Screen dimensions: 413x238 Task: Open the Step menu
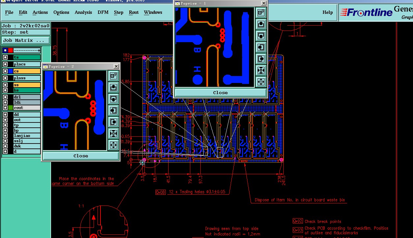[x=119, y=13]
